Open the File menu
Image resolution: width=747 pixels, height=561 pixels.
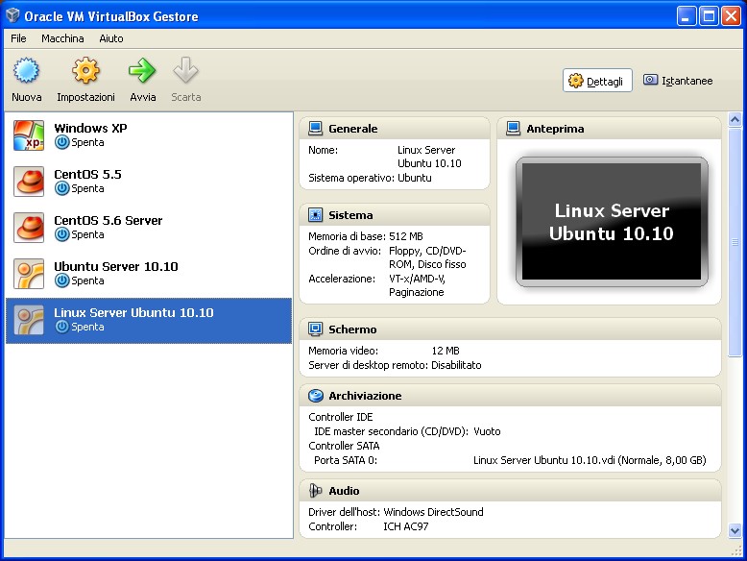(x=18, y=38)
